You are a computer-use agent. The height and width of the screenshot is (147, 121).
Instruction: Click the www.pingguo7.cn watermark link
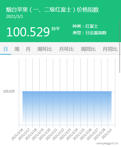[107, 143]
